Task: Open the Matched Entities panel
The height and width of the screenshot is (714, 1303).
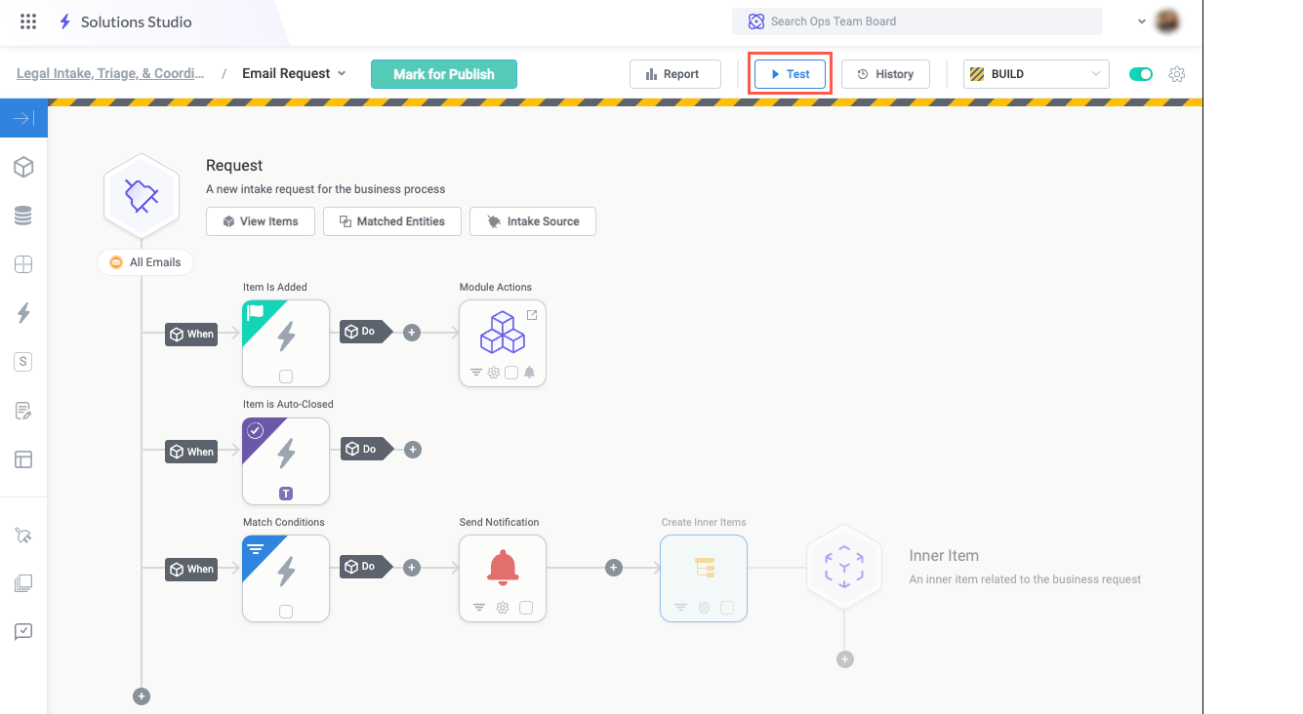Action: (391, 221)
